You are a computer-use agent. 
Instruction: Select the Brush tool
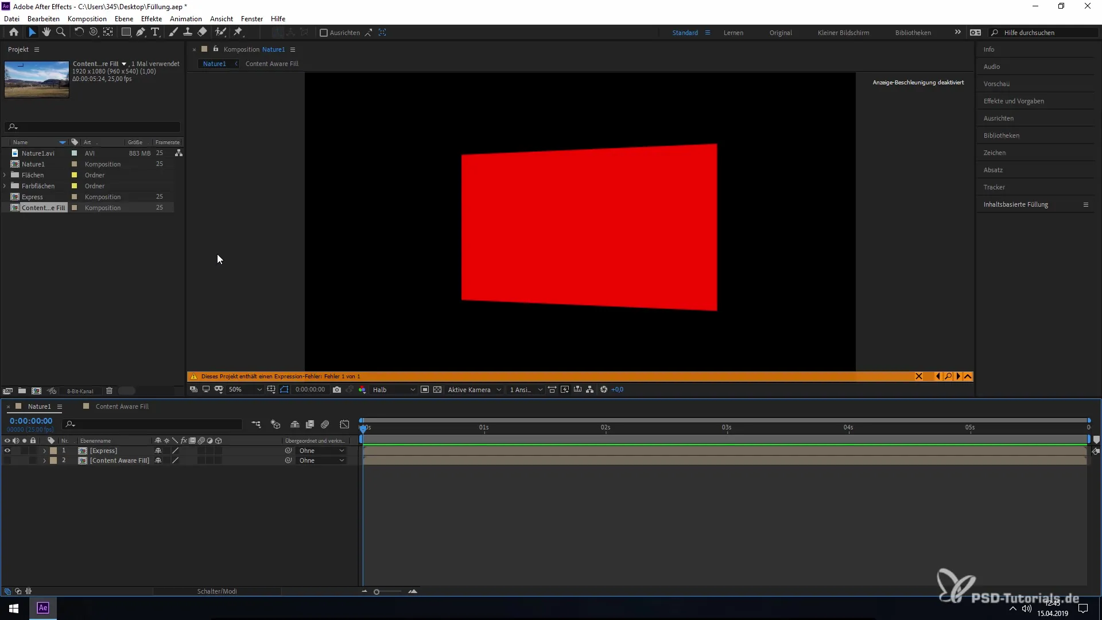[x=173, y=32]
